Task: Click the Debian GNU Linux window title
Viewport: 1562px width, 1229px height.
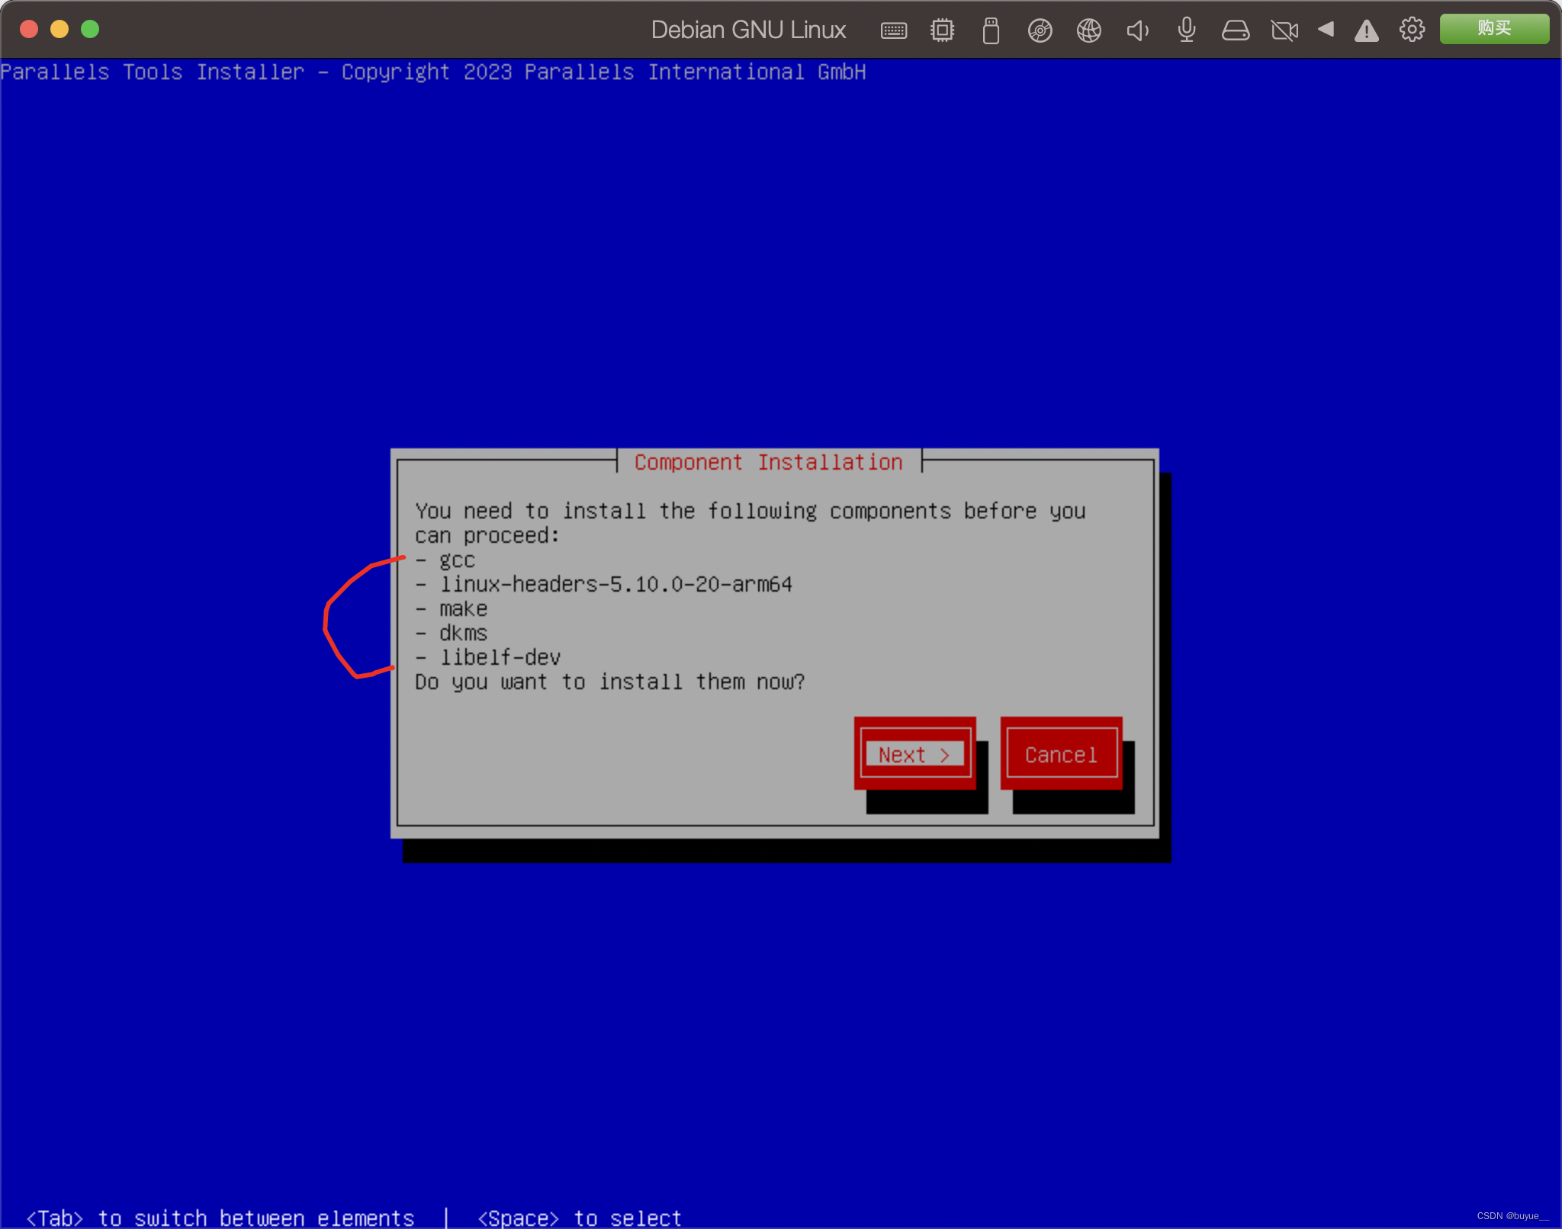Action: (748, 30)
